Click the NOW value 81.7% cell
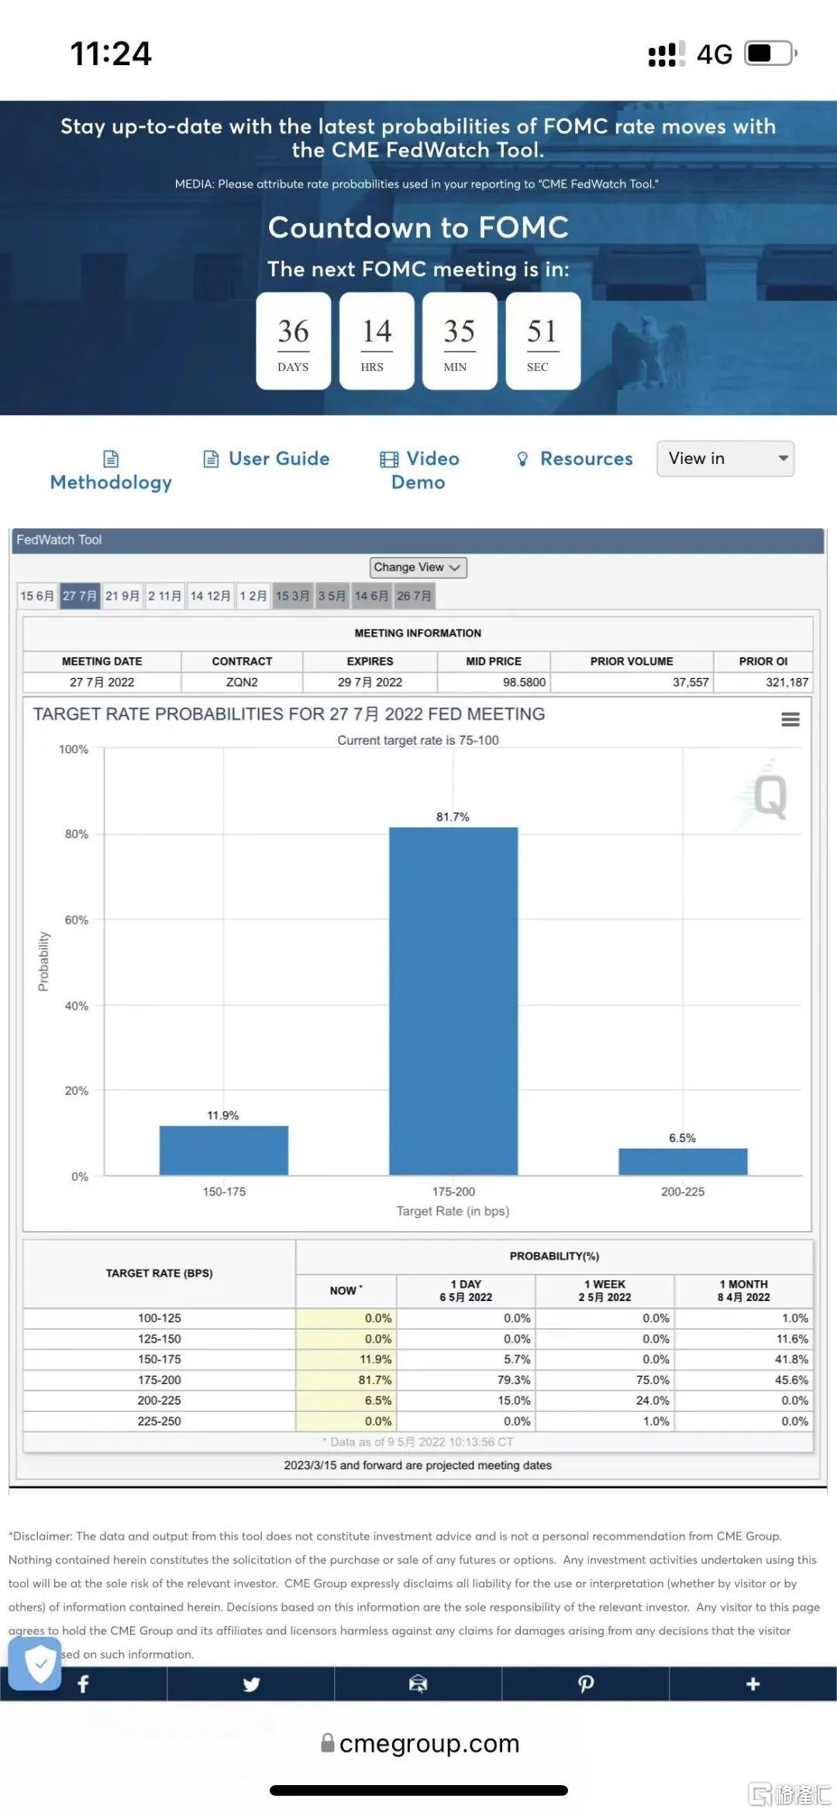This screenshot has height=1813, width=837. click(x=346, y=1380)
